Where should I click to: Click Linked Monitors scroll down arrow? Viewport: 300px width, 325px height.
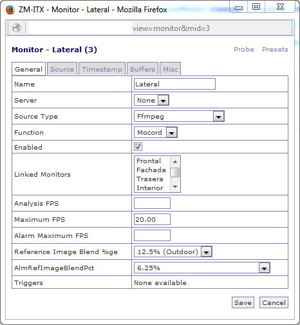[175, 186]
